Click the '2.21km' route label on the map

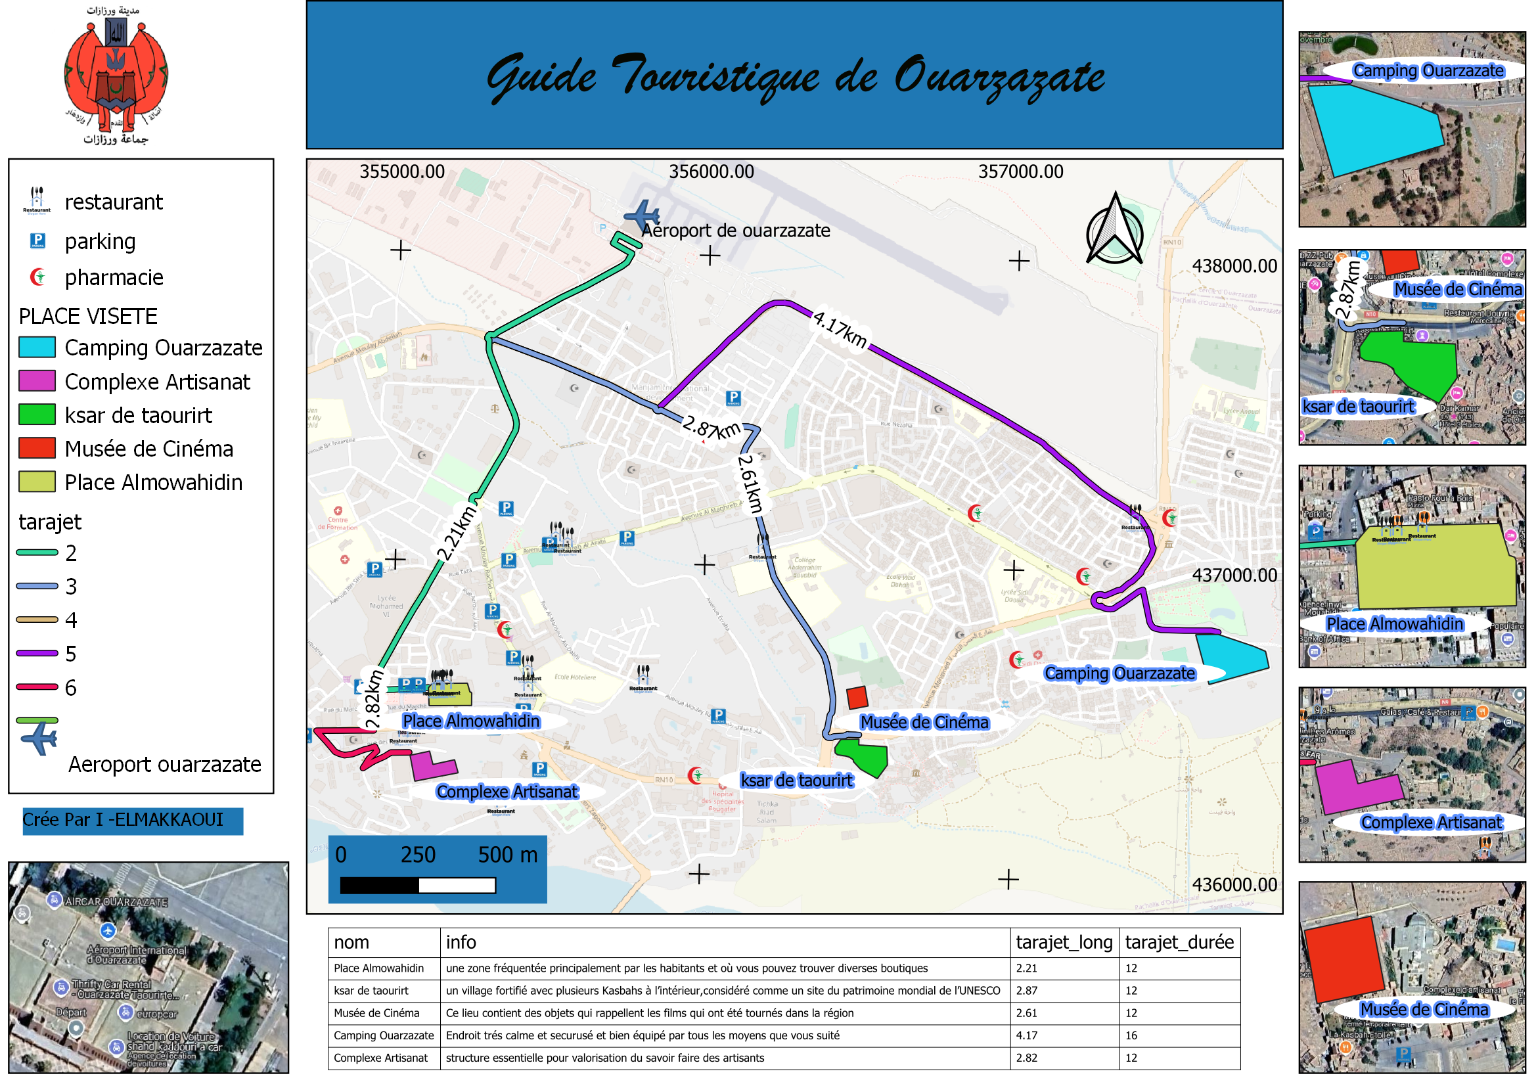[x=457, y=533]
